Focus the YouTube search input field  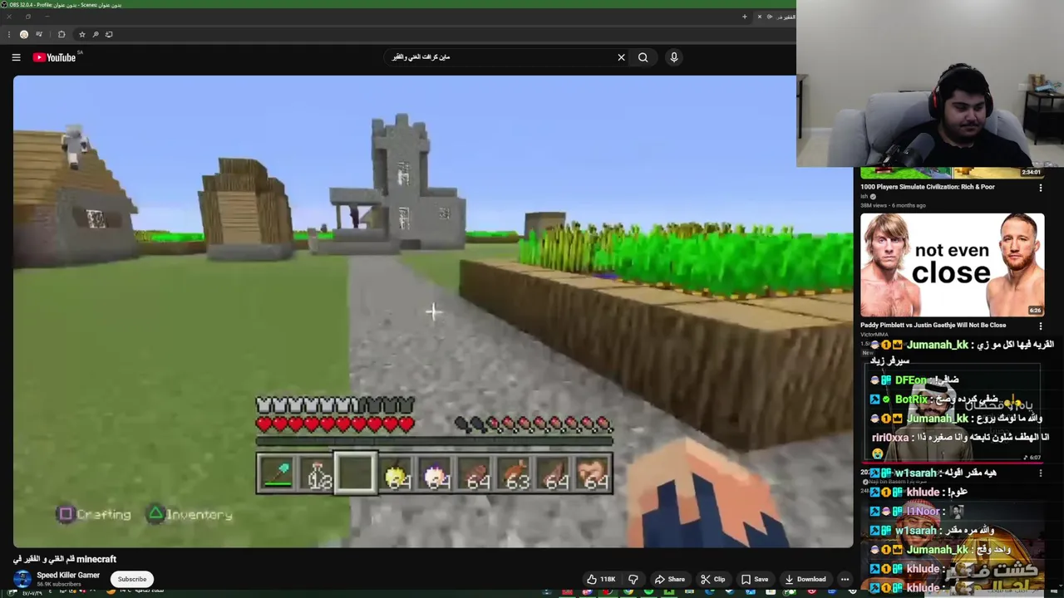pos(499,57)
